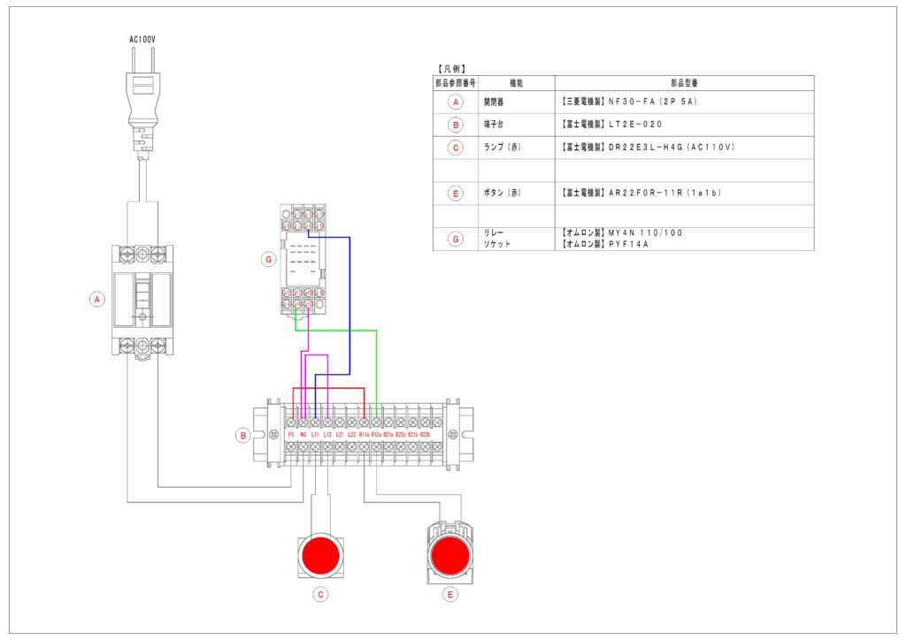The width and height of the screenshot is (906, 640).
Task: Click the L12 terminal label
Action: coord(327,434)
